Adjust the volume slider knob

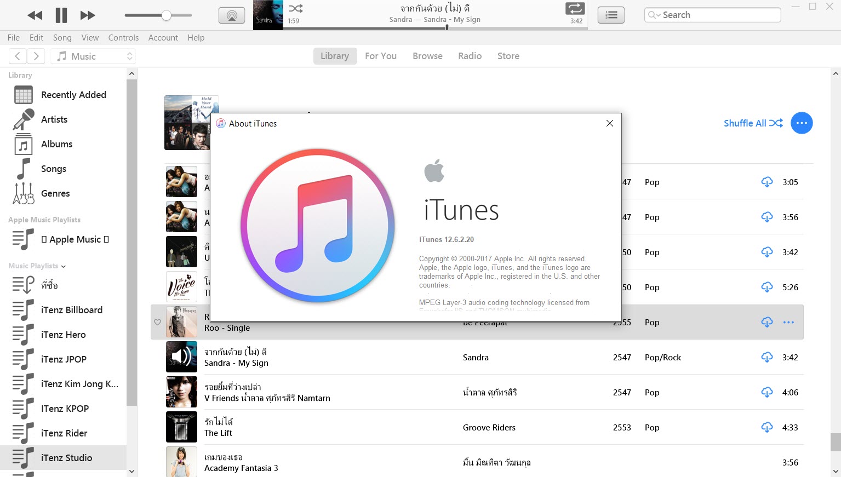(166, 15)
